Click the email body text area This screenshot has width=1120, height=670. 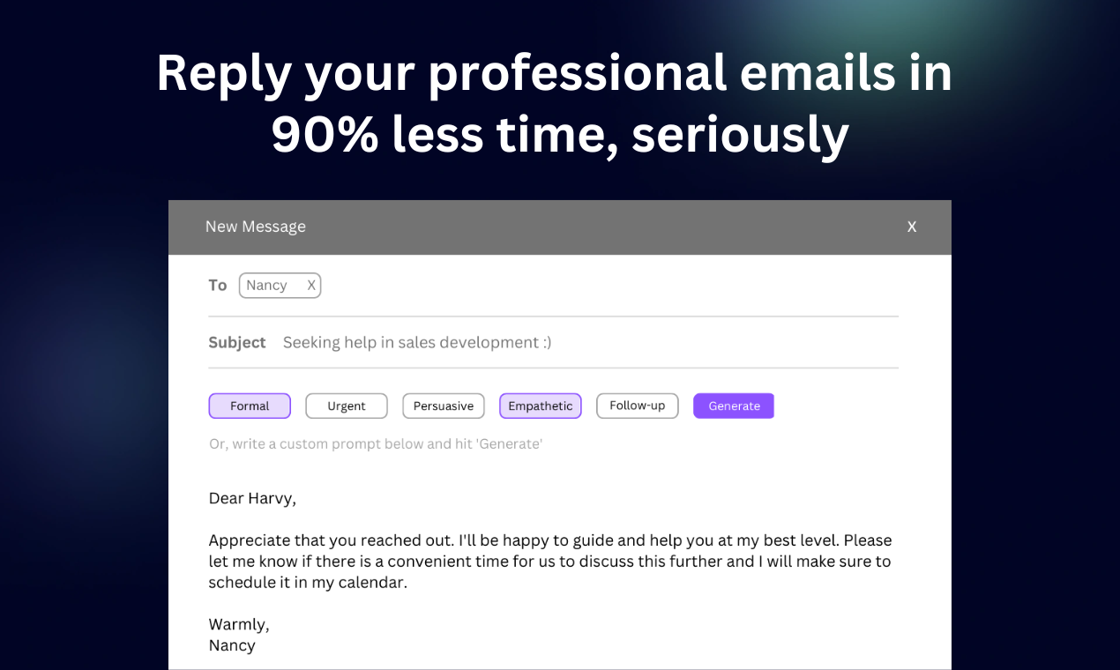[x=547, y=561]
